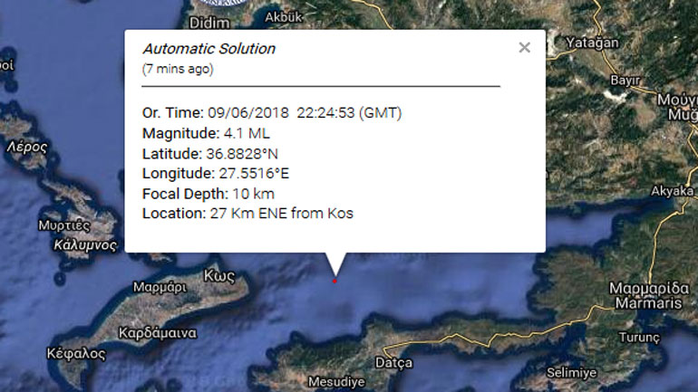Click the Κάλυμνος island label

85,245
